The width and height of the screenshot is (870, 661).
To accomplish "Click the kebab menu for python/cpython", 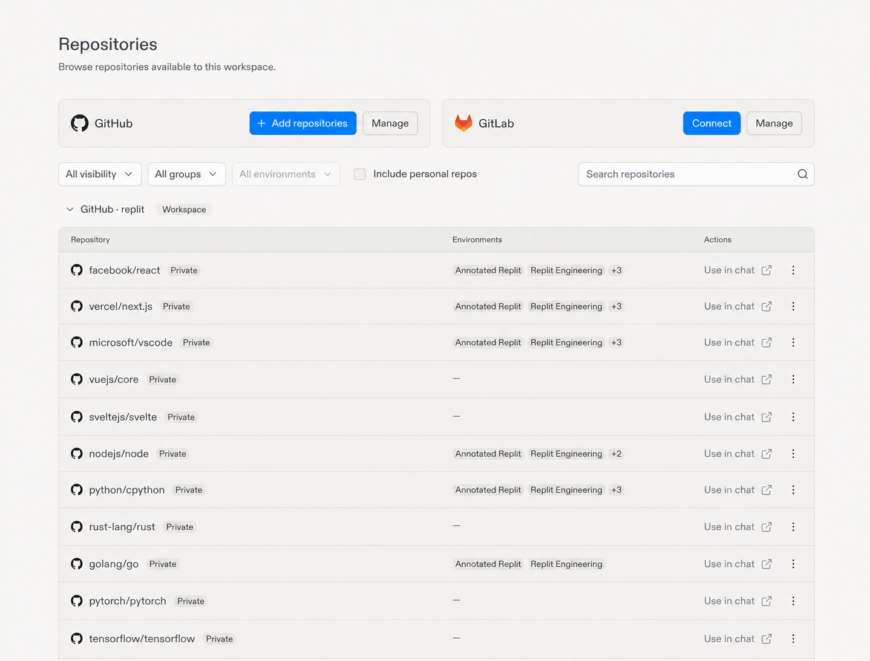I will point(793,490).
